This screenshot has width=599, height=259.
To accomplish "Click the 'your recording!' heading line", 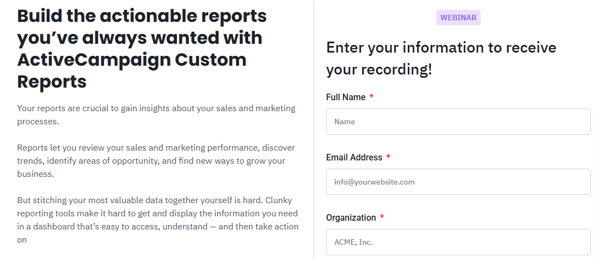I will click(x=379, y=70).
